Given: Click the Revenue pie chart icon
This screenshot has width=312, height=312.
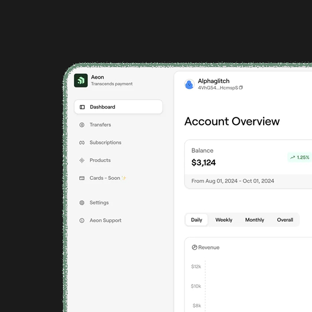Looking at the screenshot, I should [x=194, y=247].
